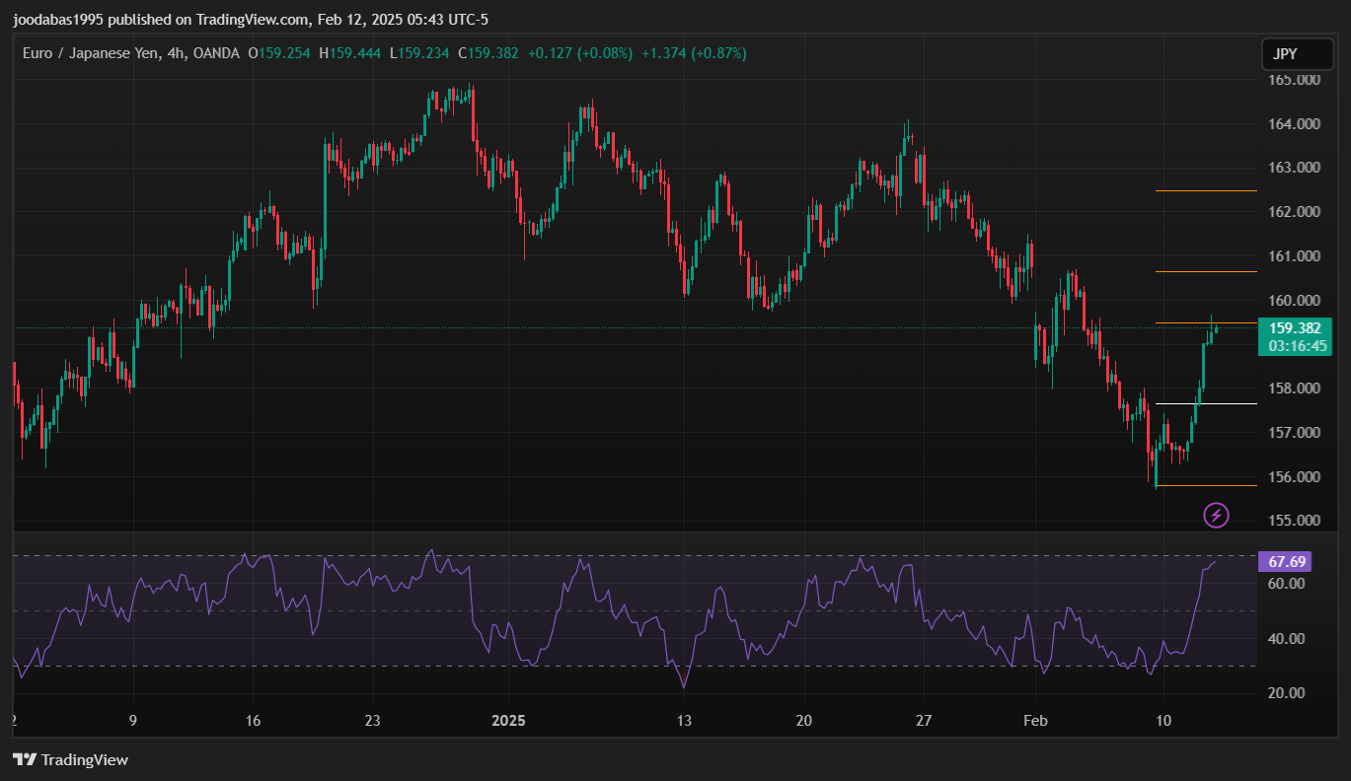The width and height of the screenshot is (1351, 781).
Task: Click the current price label 159.382
Action: tap(1295, 327)
